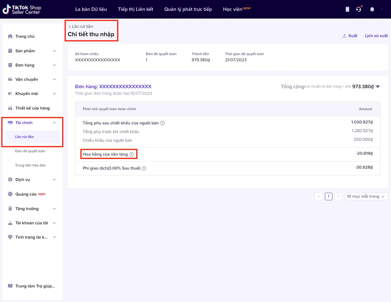Go to previous page arrow in pagination

319,196
